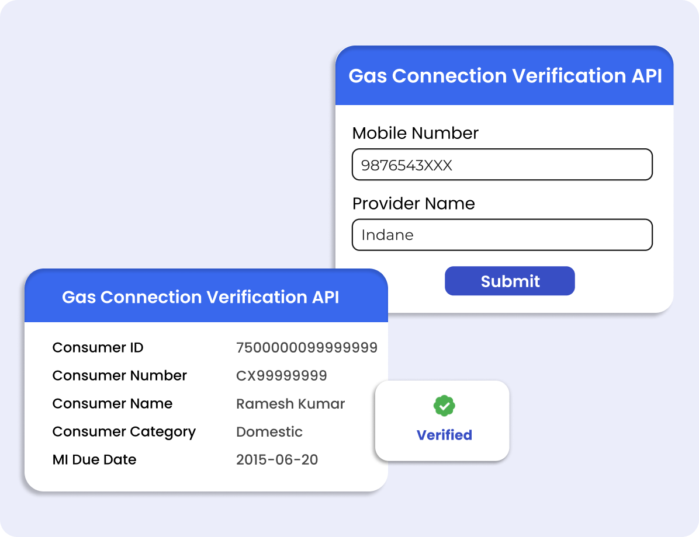Click the Provider Name input field
Viewport: 699px width, 537px height.
[x=502, y=235]
